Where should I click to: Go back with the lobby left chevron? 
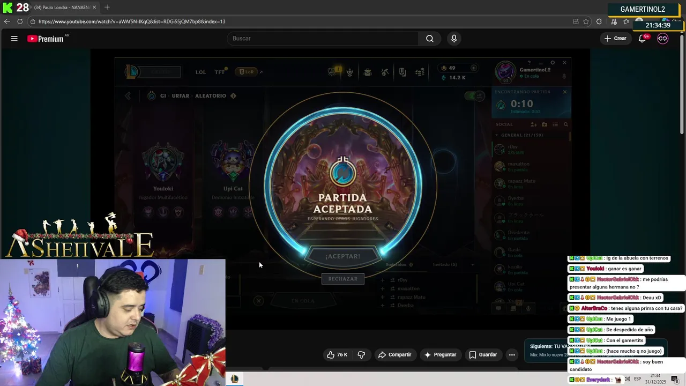point(128,96)
